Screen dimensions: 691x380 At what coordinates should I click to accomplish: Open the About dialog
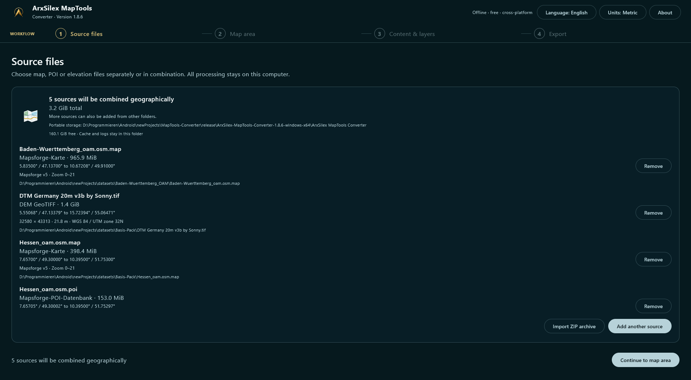click(665, 13)
